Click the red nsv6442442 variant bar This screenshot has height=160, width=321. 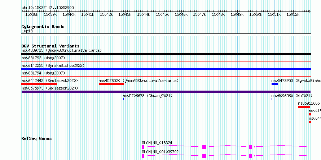coord(39,84)
